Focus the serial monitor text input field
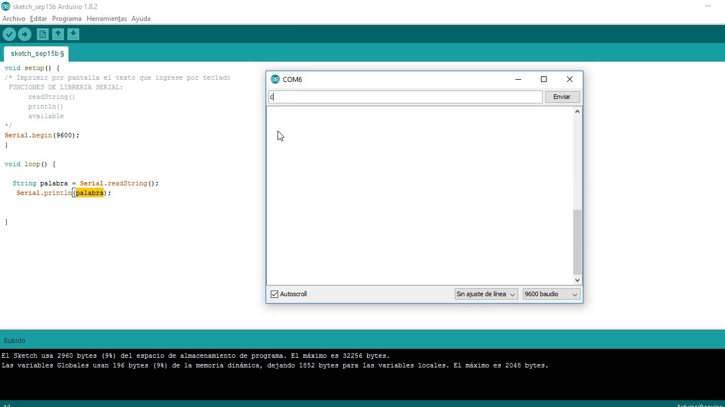The width and height of the screenshot is (725, 407). [x=406, y=97]
